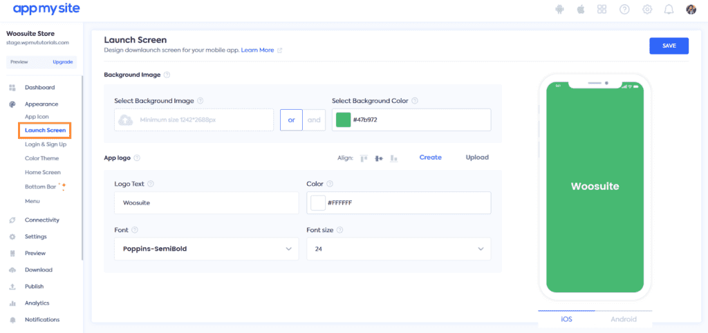The height and width of the screenshot is (333, 708).
Task: Click the green background color swatch
Action: [344, 120]
